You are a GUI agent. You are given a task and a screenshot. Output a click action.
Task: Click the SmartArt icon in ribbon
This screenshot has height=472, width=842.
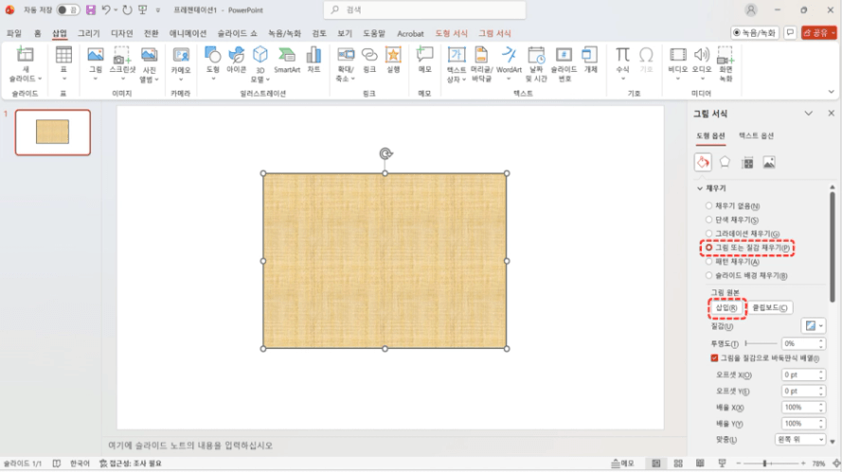point(287,60)
